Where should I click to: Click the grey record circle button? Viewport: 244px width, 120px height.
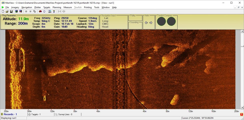coord(26,11)
